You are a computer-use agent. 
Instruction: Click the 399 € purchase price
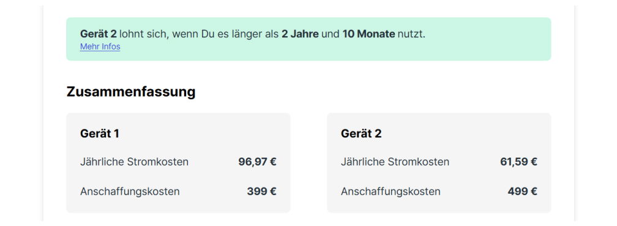click(x=262, y=191)
